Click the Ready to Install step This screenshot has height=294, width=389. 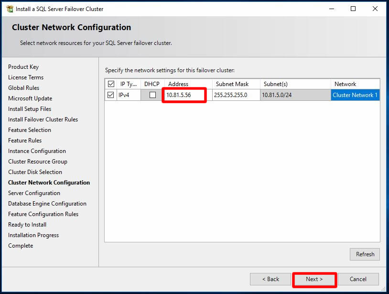click(27, 225)
